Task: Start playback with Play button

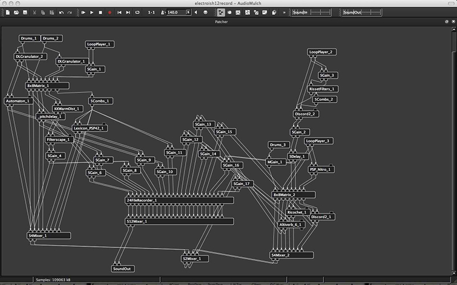Action: tap(92, 13)
